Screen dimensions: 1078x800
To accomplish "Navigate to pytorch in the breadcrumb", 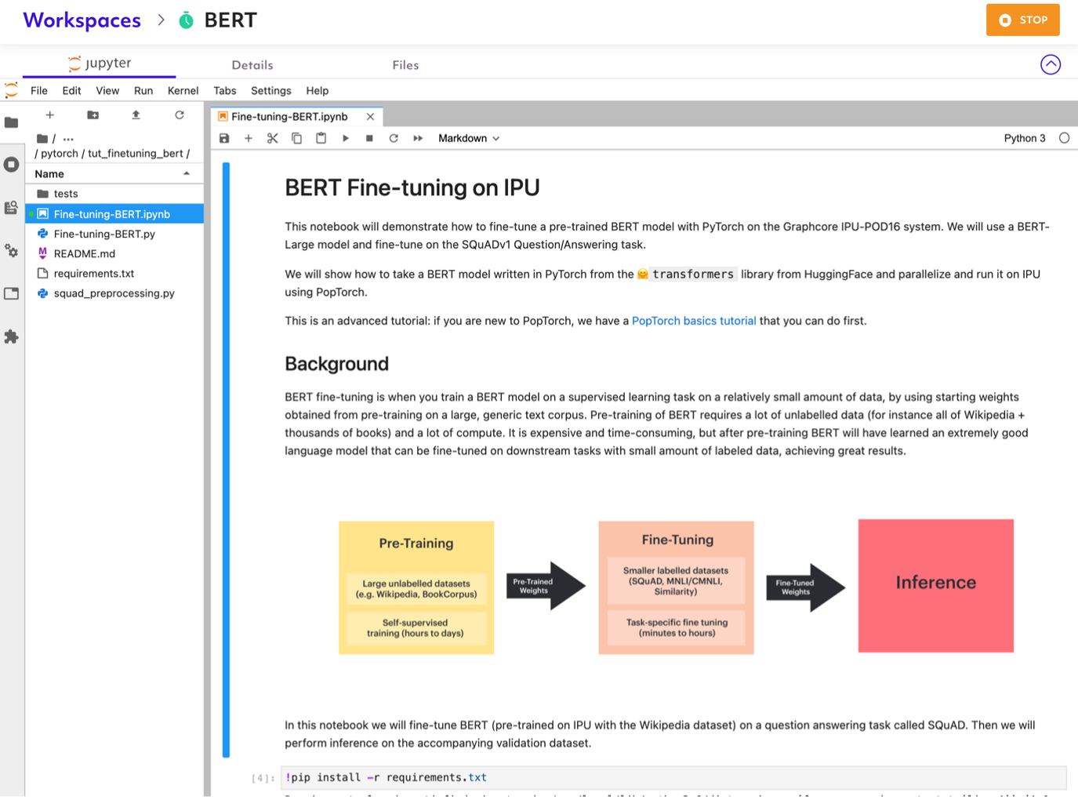I will pos(60,154).
